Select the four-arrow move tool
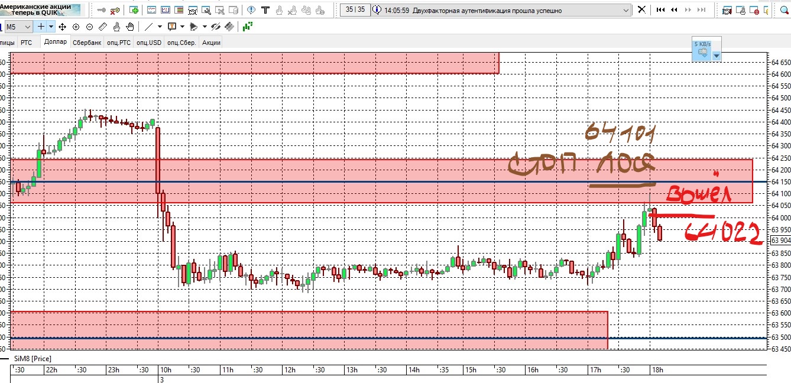 62,27
